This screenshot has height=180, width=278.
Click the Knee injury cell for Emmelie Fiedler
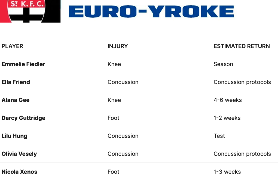(114, 64)
